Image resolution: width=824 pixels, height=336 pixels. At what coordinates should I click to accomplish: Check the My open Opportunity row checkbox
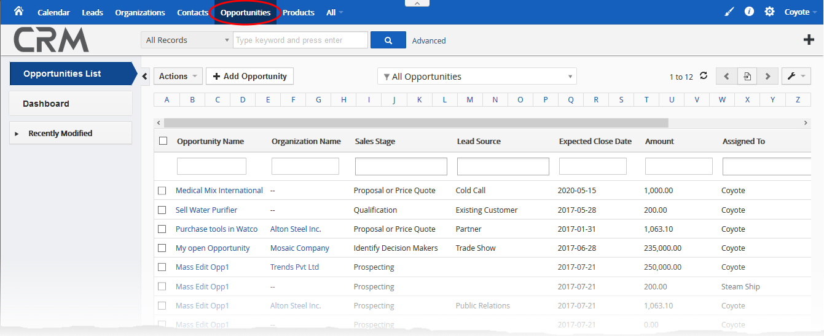[162, 248]
